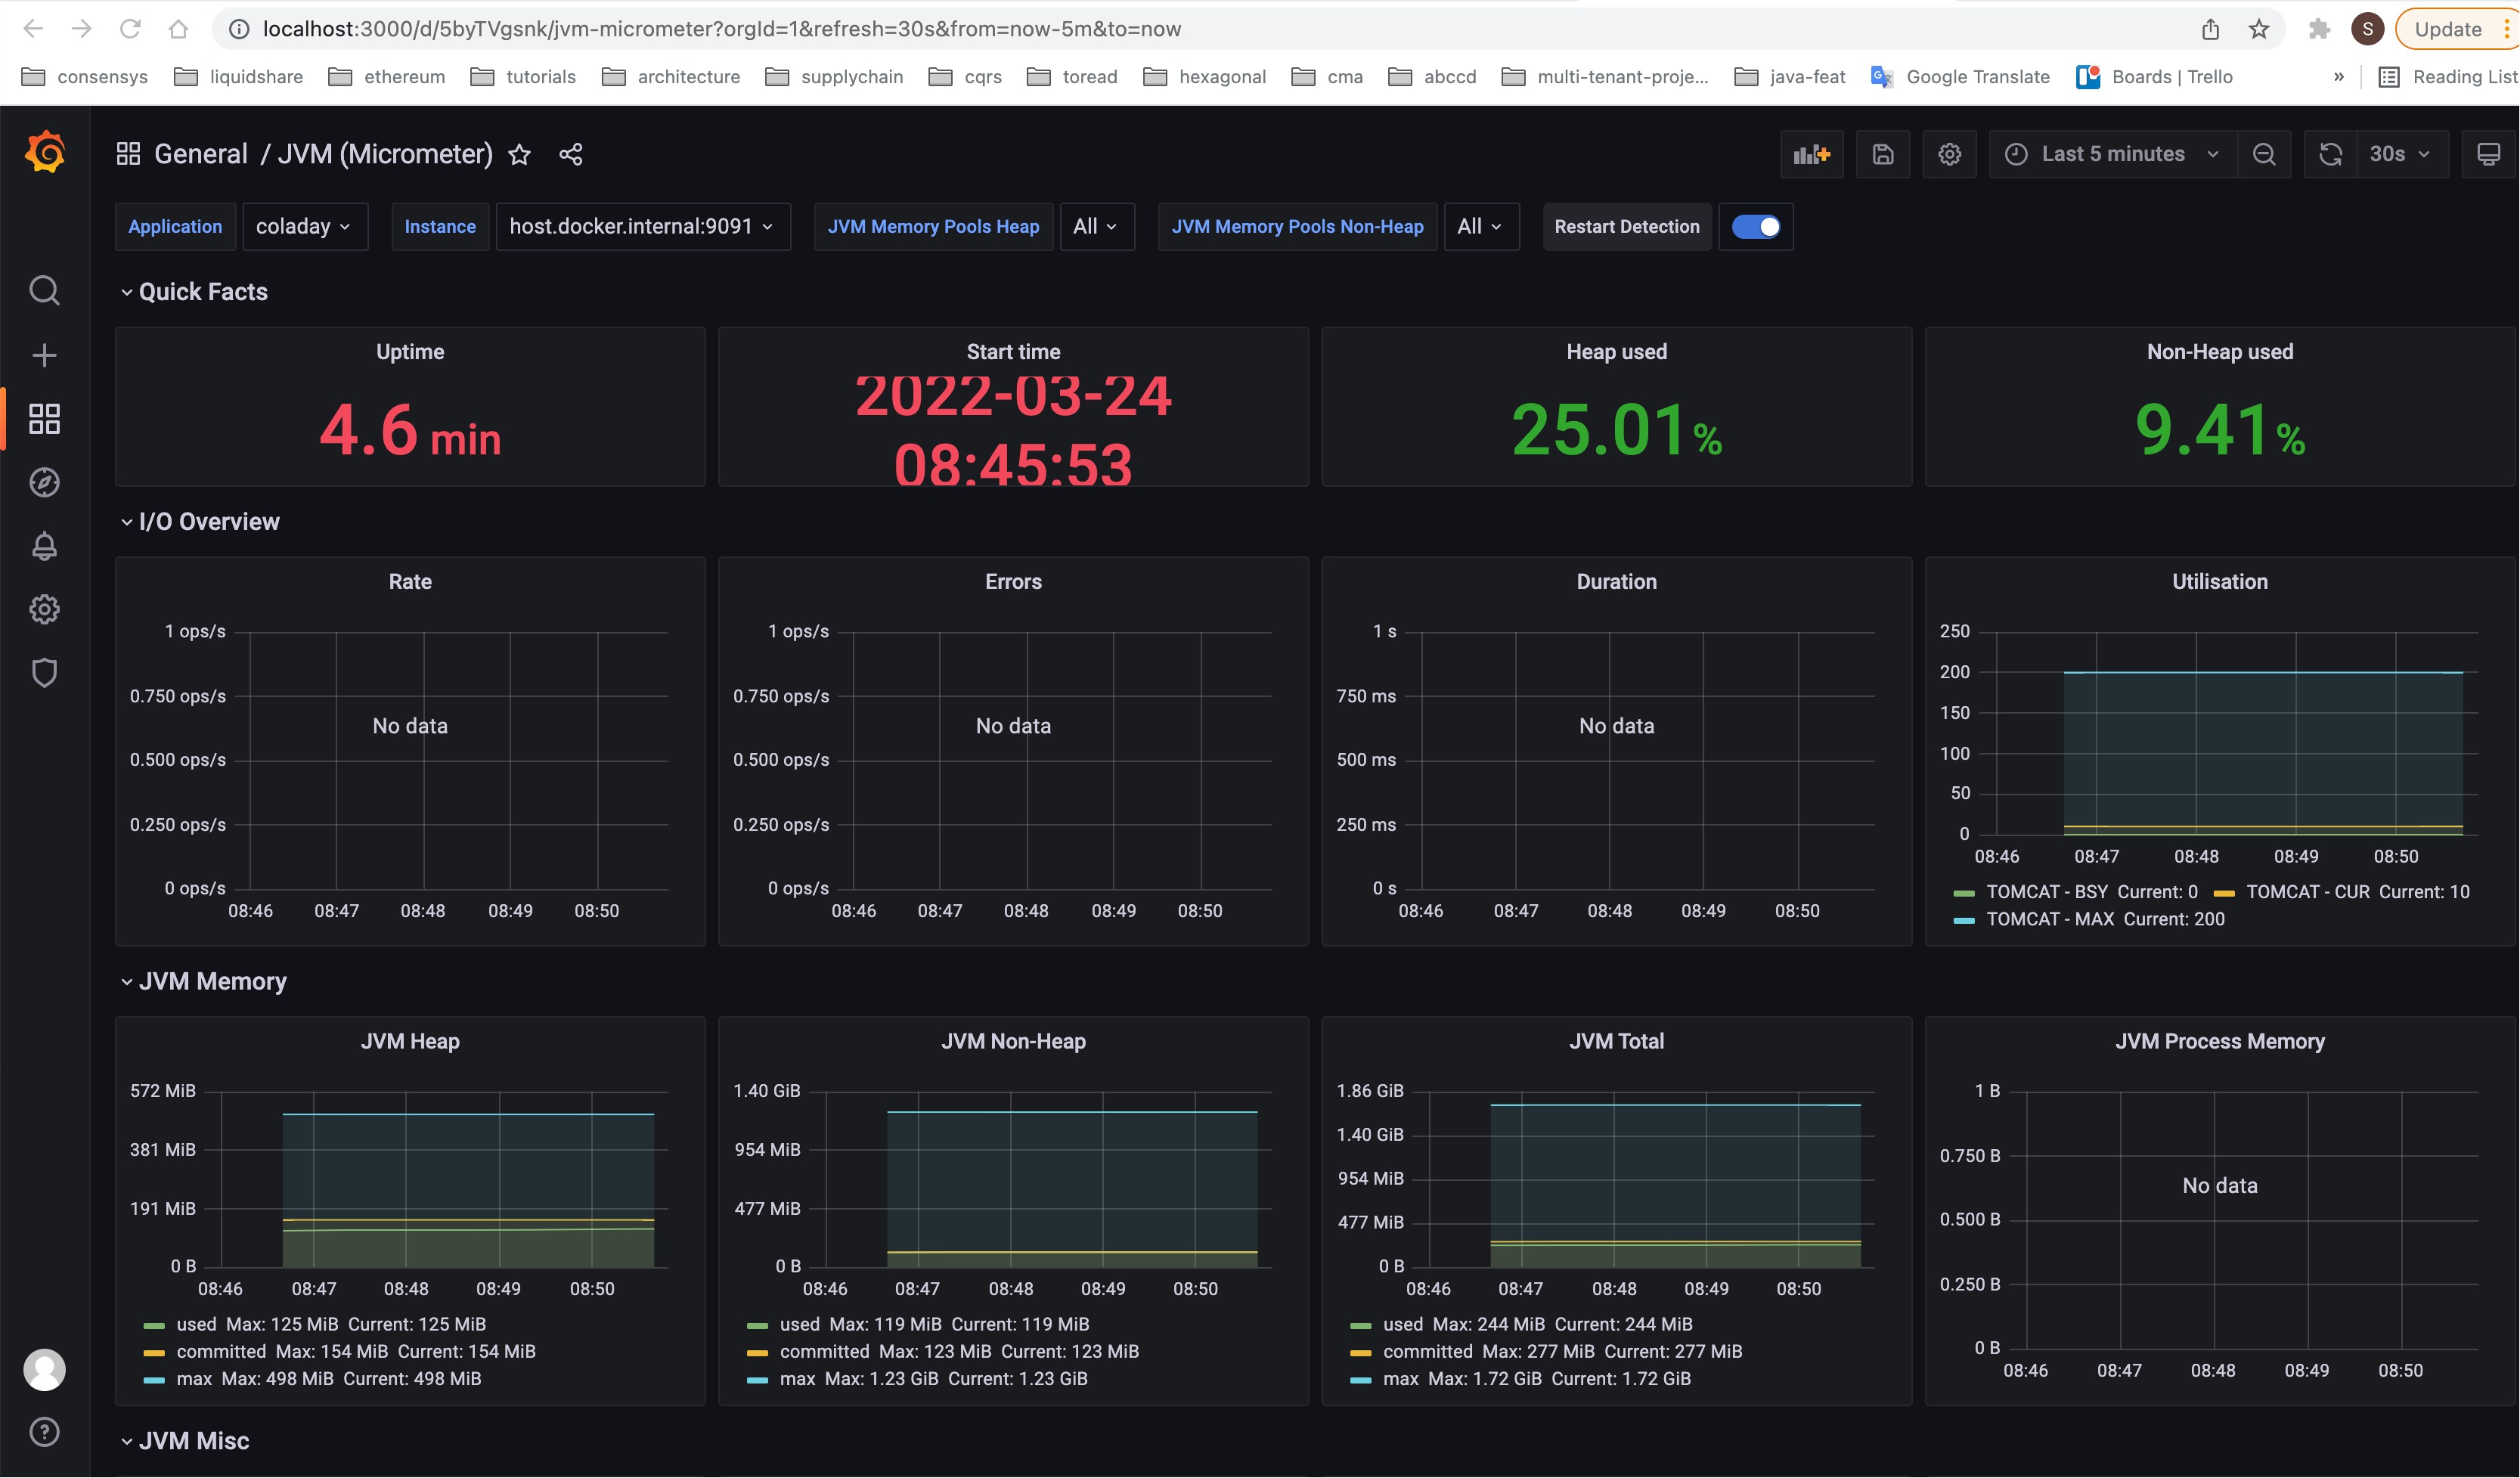Open the Last 5 minutes time picker
Image resolution: width=2520 pixels, height=1478 pixels.
[2112, 154]
